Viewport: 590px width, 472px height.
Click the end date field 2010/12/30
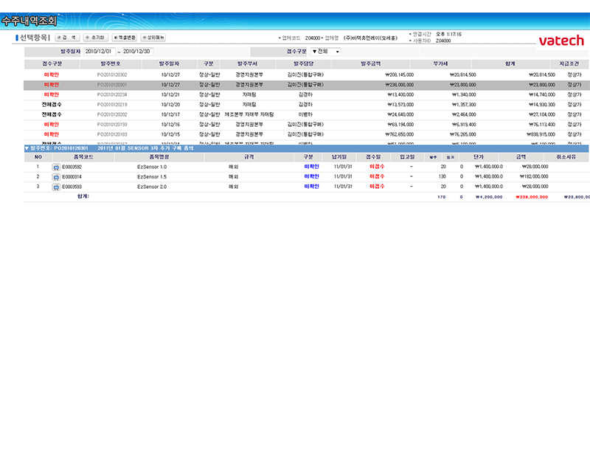click(x=137, y=52)
